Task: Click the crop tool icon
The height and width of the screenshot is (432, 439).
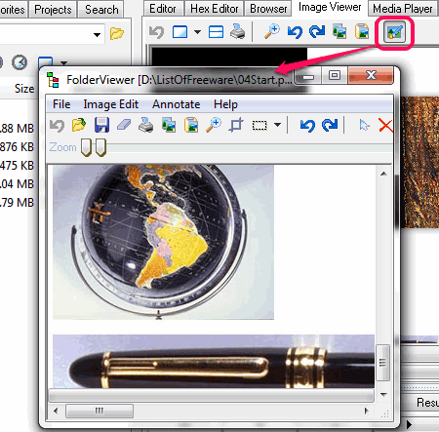Action: 236,125
